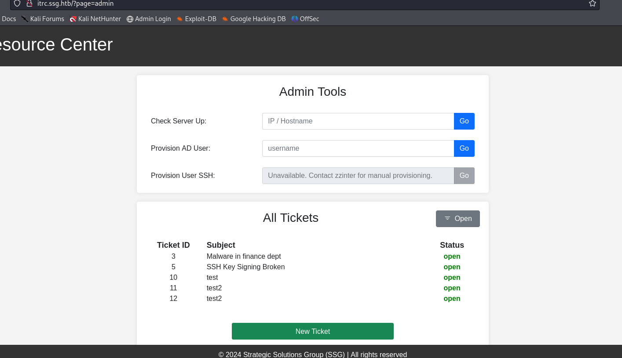Open ticket SSH Key Signing Broken
The width and height of the screenshot is (622, 358).
point(245,267)
